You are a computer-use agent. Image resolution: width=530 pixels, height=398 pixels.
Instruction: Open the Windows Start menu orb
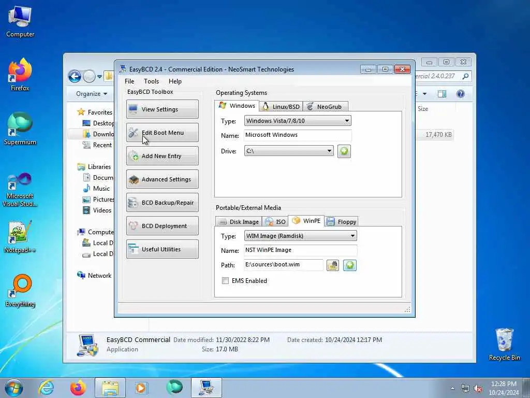click(x=14, y=388)
